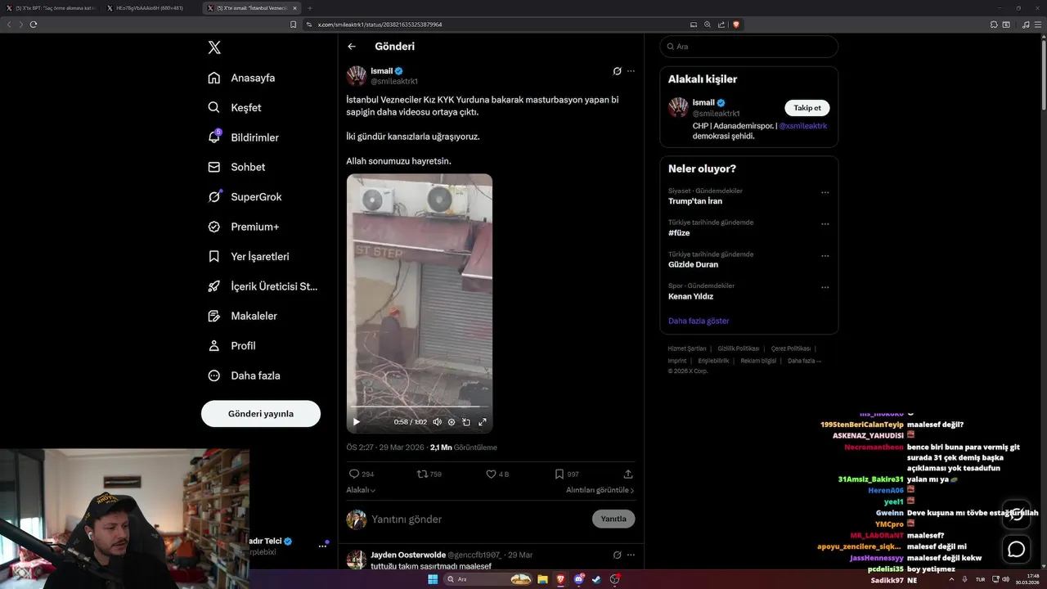The height and width of the screenshot is (589, 1047).
Task: Open İçerik Üreticisi Stüdyosu entry
Action: 263,286
